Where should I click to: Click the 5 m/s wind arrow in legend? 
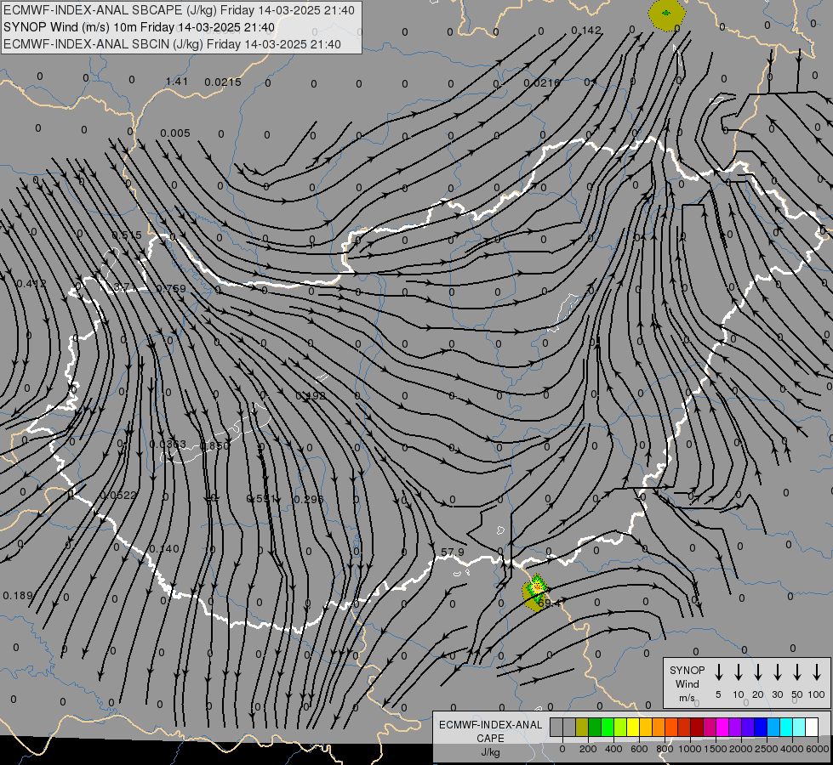[x=719, y=672]
